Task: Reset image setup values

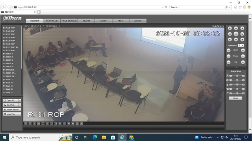Action: [x=235, y=98]
